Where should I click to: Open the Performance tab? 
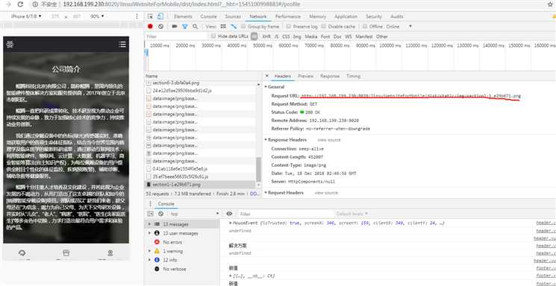287,16
